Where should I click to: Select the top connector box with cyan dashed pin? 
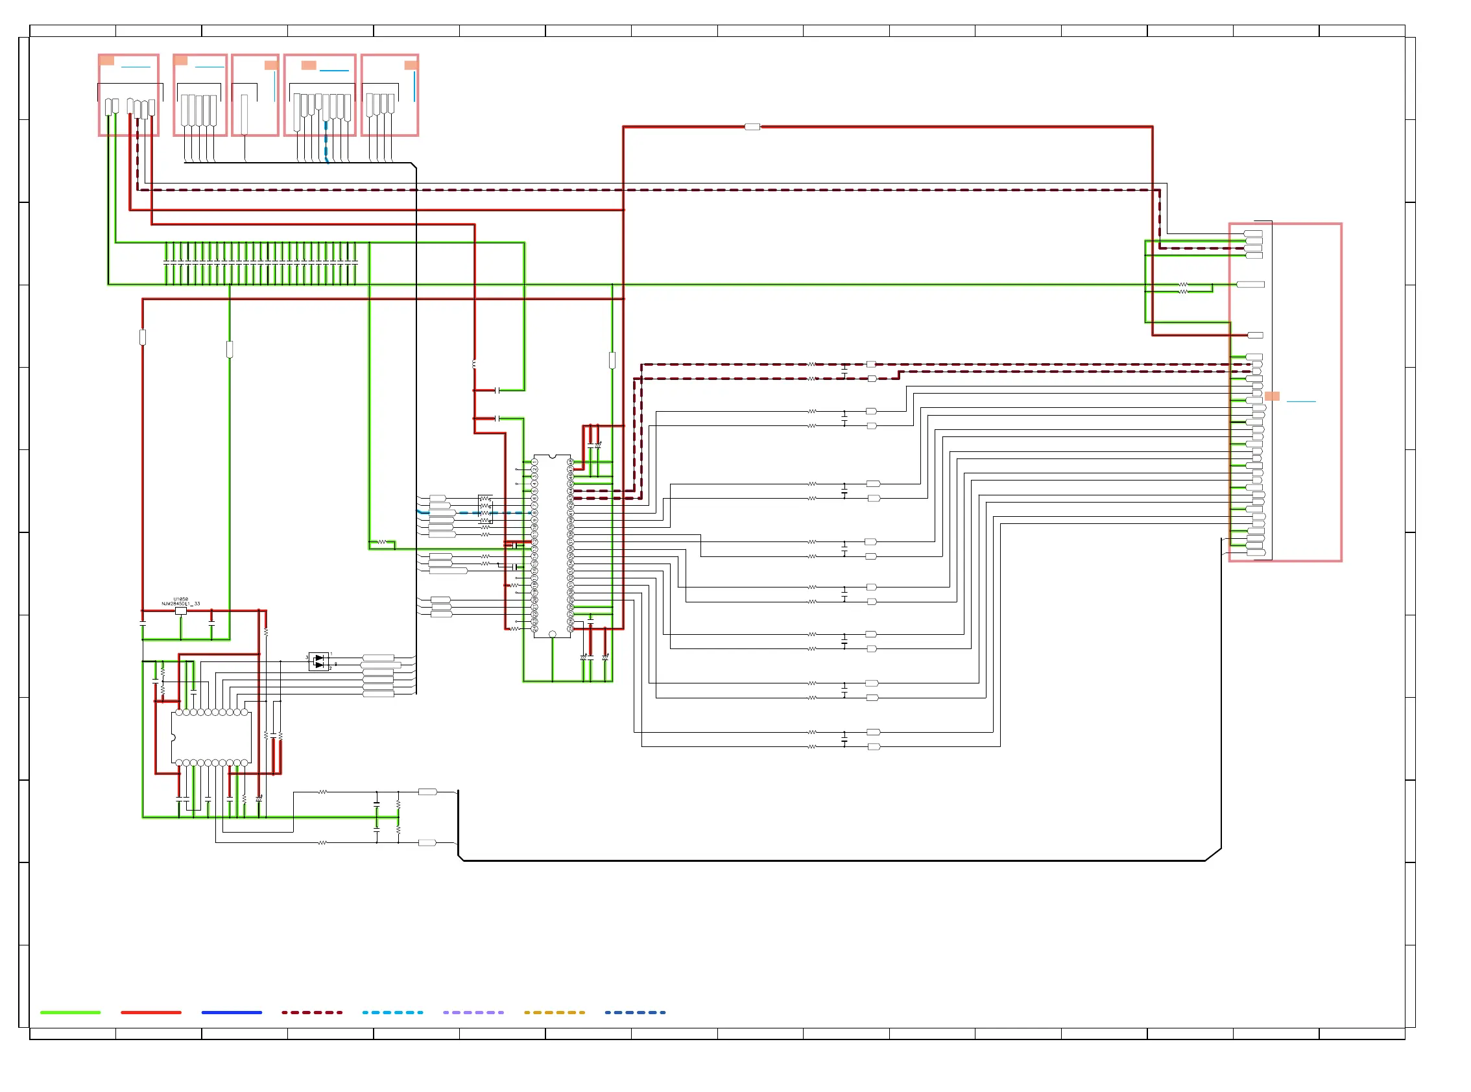point(320,95)
